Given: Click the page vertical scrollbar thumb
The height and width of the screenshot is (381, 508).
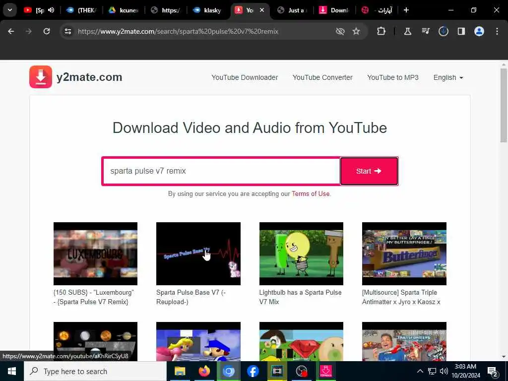Looking at the screenshot, I should click(504, 105).
